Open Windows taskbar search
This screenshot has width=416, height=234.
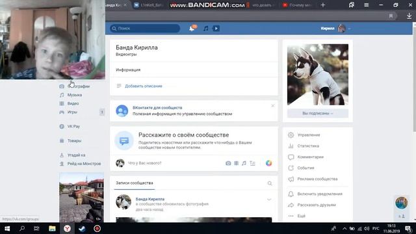coord(22,228)
